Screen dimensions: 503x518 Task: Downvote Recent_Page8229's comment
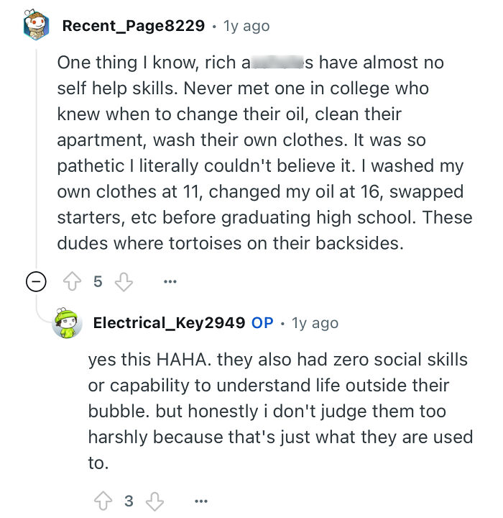click(124, 281)
